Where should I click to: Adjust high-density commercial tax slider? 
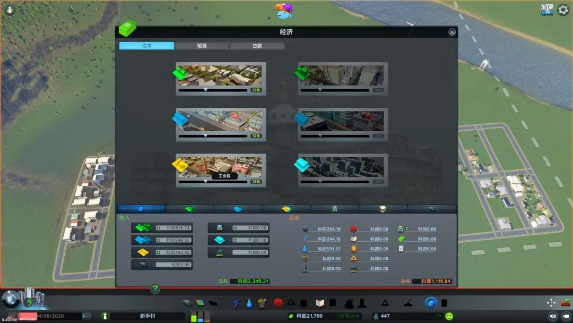click(x=335, y=135)
